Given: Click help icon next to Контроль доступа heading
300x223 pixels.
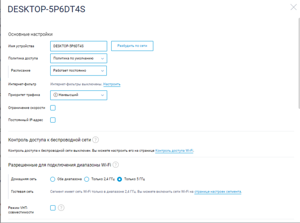Looking at the screenshot, I should [x=96, y=140].
